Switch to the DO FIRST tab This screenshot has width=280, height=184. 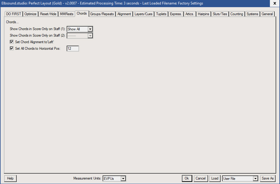point(13,14)
